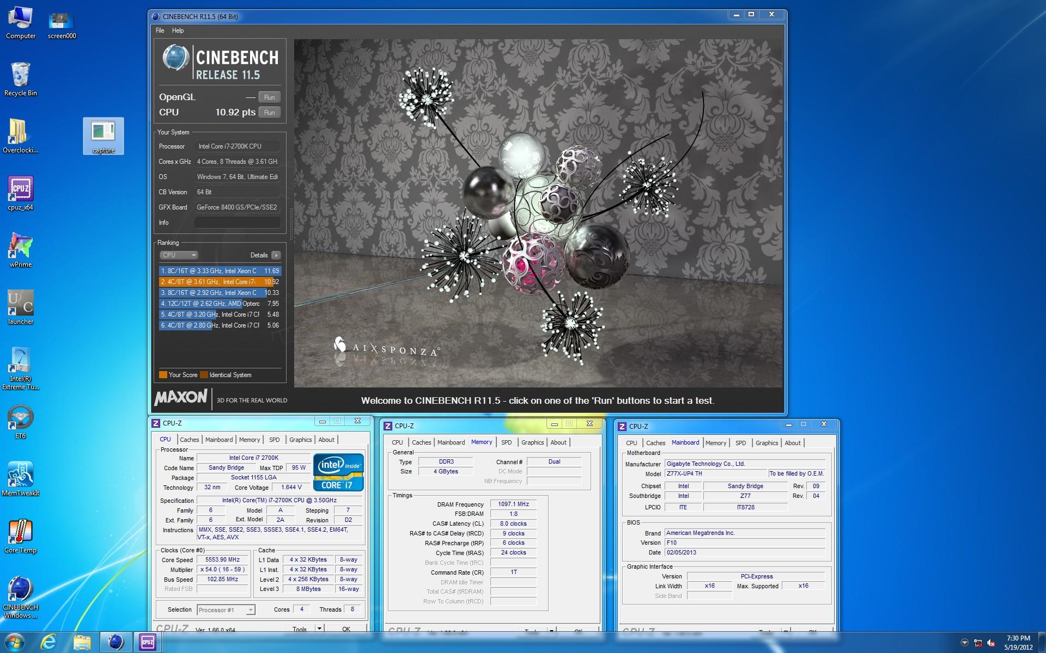Open Graphics tab in Memory CPU-Z window
Viewport: 1046px width, 653px height.
point(532,442)
